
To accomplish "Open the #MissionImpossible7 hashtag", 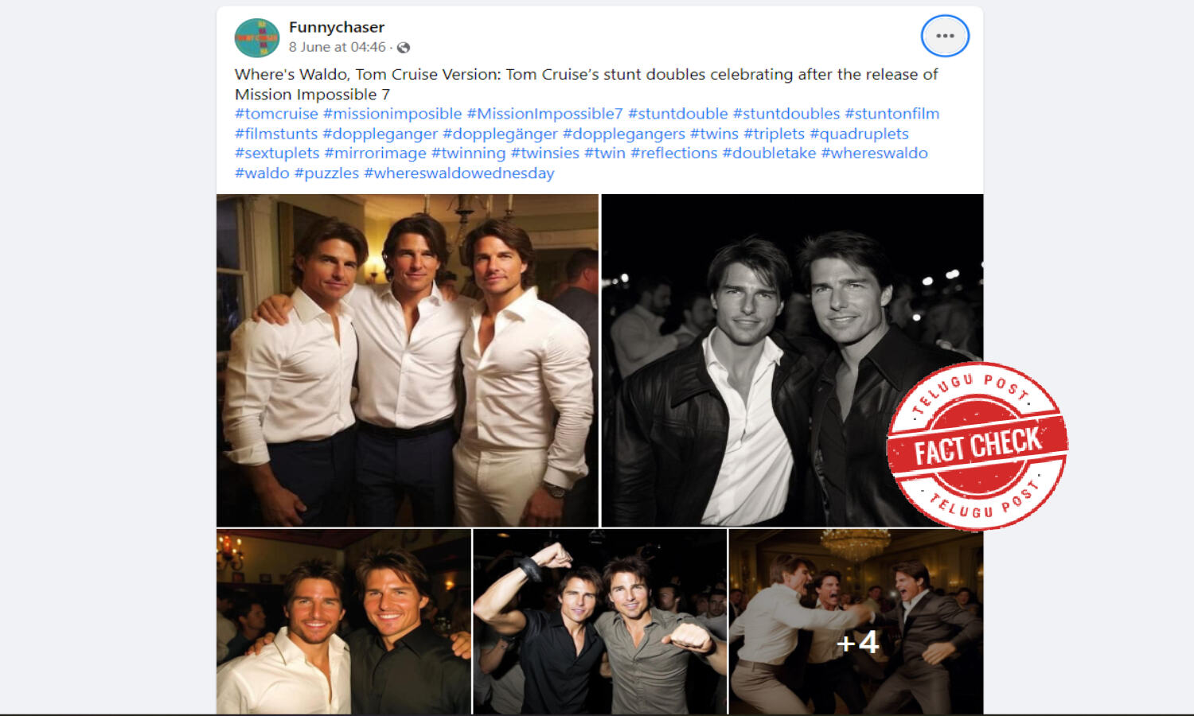I will pos(544,114).
